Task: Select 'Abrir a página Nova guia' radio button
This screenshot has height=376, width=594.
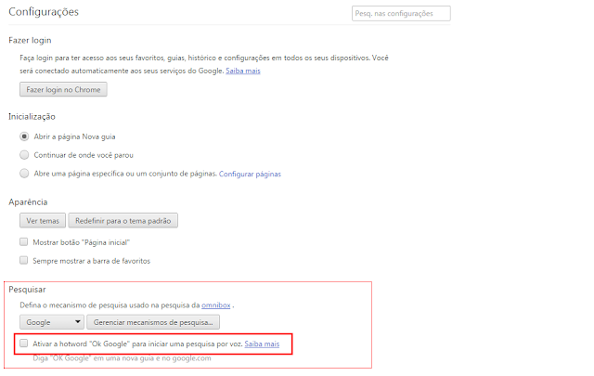Action: pos(24,136)
